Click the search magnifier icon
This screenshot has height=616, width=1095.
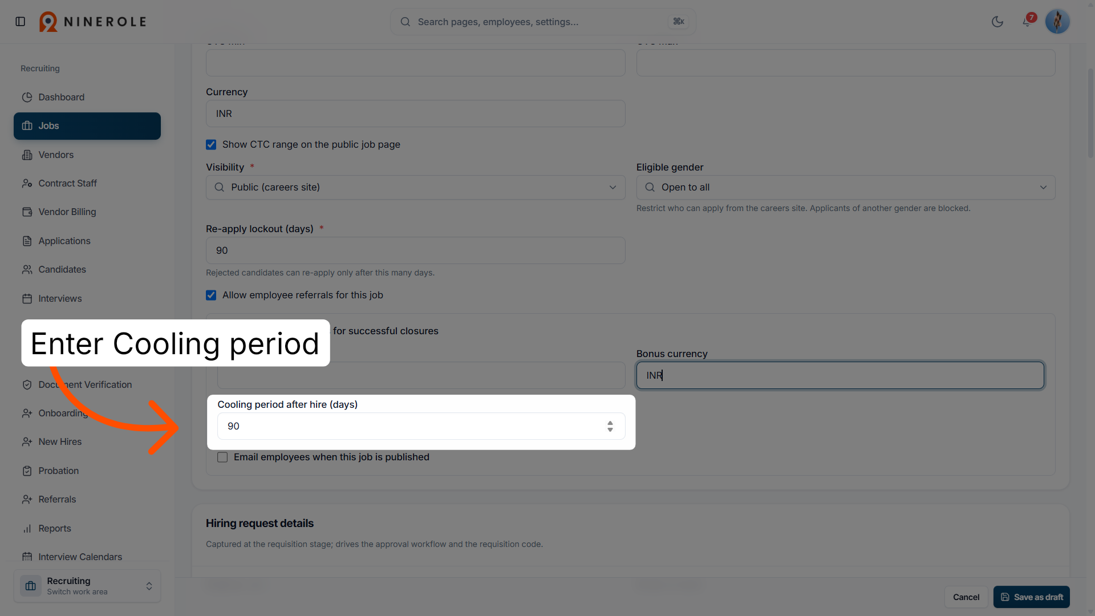(405, 22)
